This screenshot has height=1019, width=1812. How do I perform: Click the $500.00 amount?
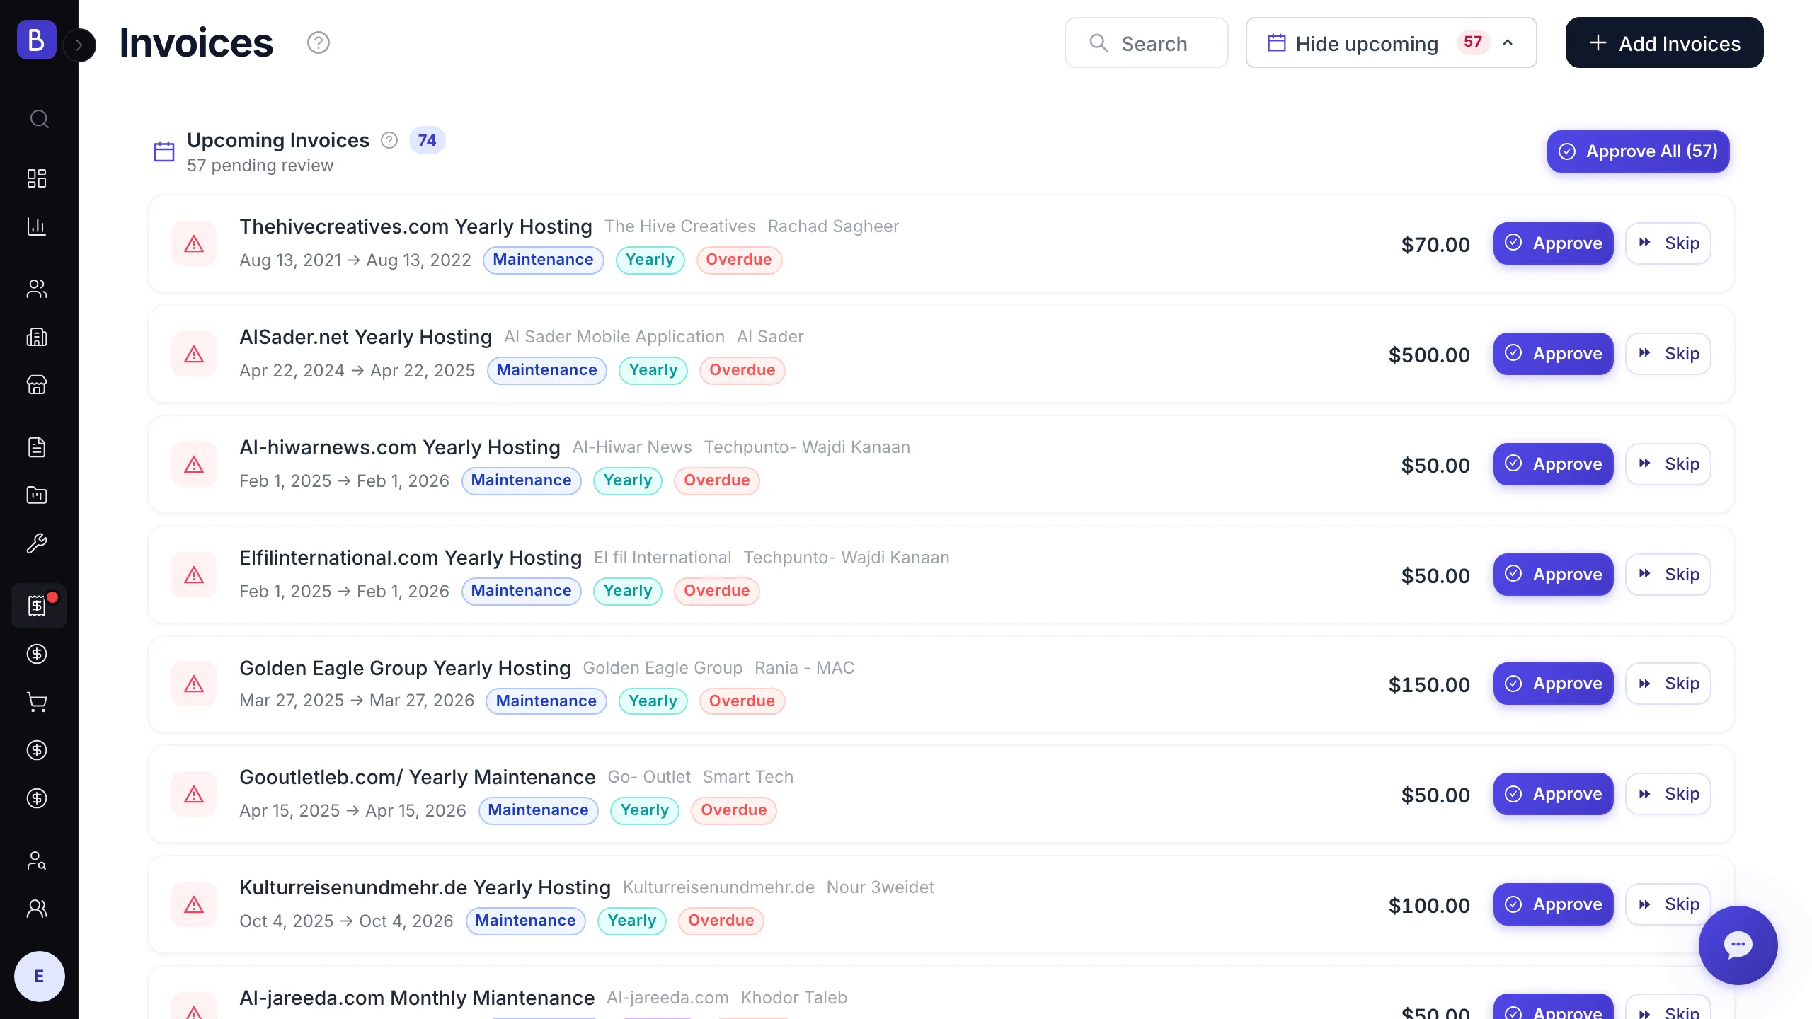1428,355
